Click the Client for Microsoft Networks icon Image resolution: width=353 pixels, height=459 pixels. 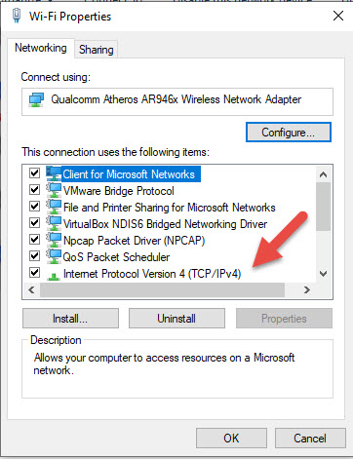[54, 173]
